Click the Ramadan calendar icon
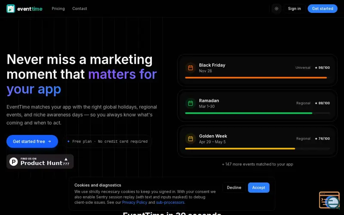344x215 pixels. point(190,103)
